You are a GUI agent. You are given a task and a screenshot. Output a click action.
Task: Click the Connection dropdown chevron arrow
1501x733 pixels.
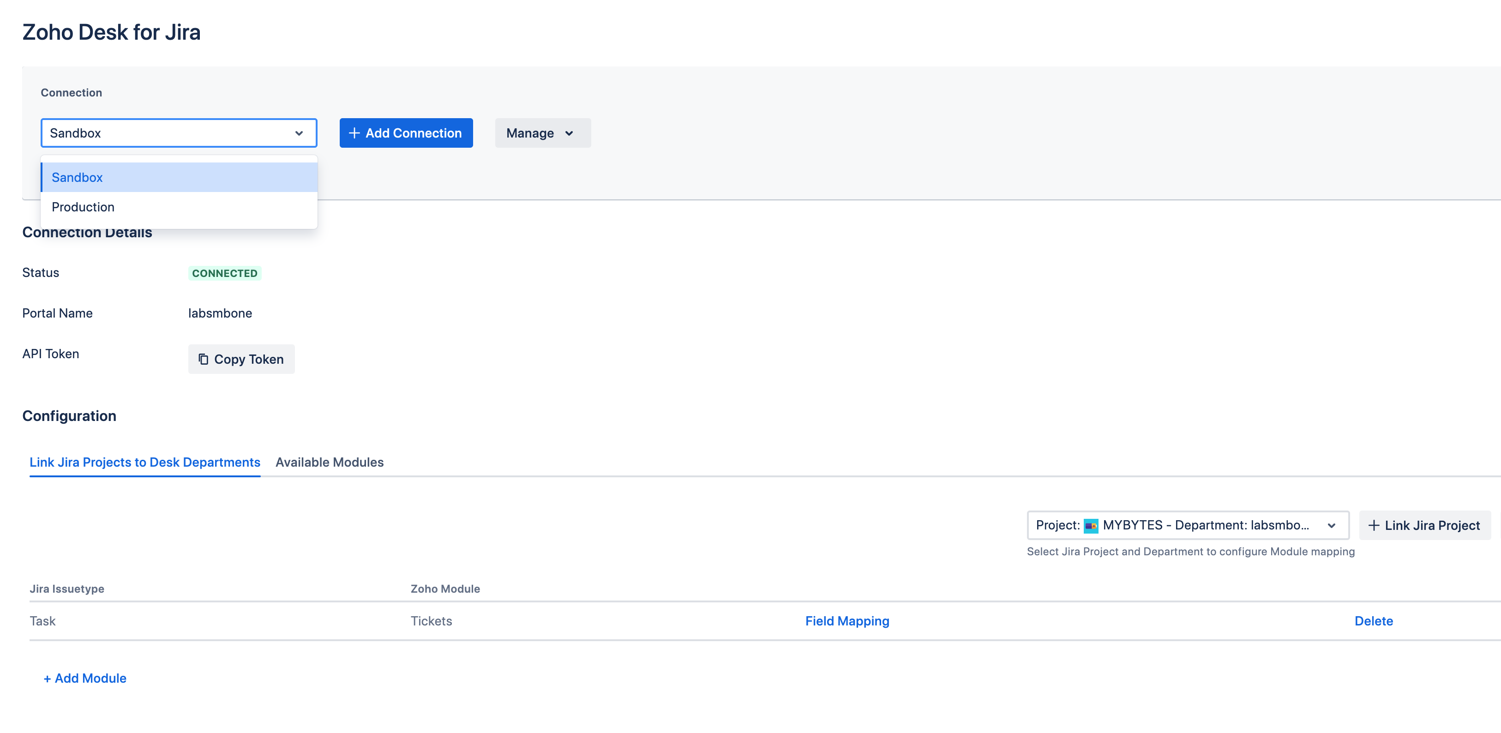tap(299, 133)
